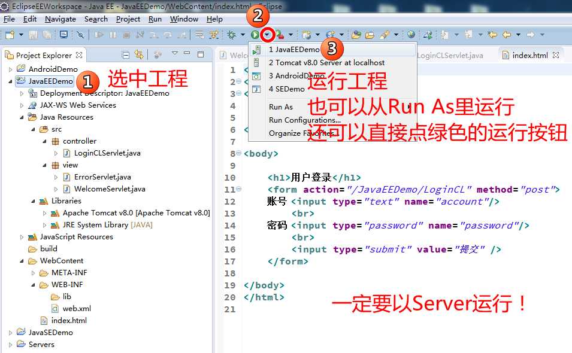572x353 pixels.
Task: Click the Open Type folder icon
Action: pyautogui.click(x=356, y=35)
